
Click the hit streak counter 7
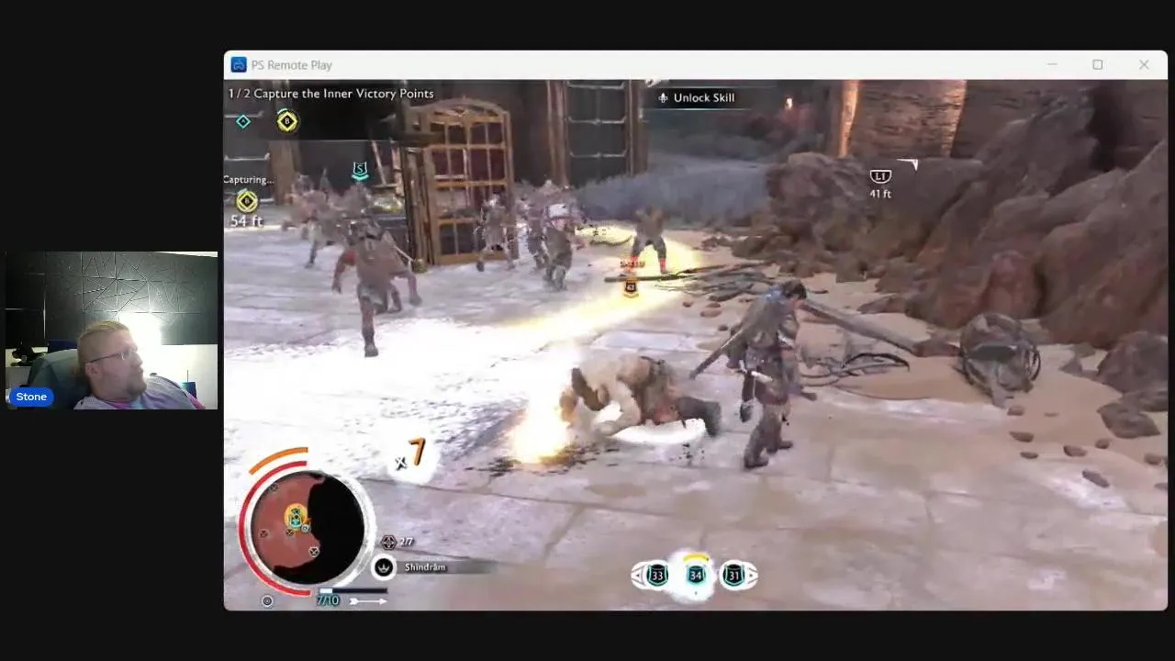[417, 452]
